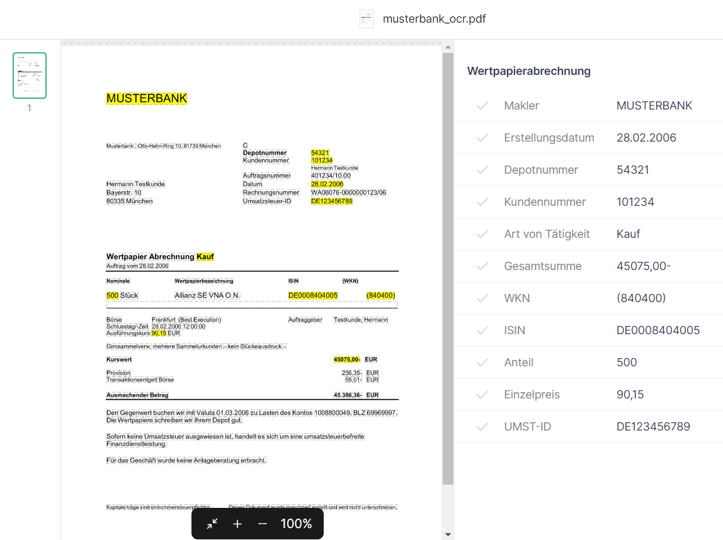Click Rechnungsnummer WA08076-0000000123/06 in document
This screenshot has width=723, height=540.
349,193
